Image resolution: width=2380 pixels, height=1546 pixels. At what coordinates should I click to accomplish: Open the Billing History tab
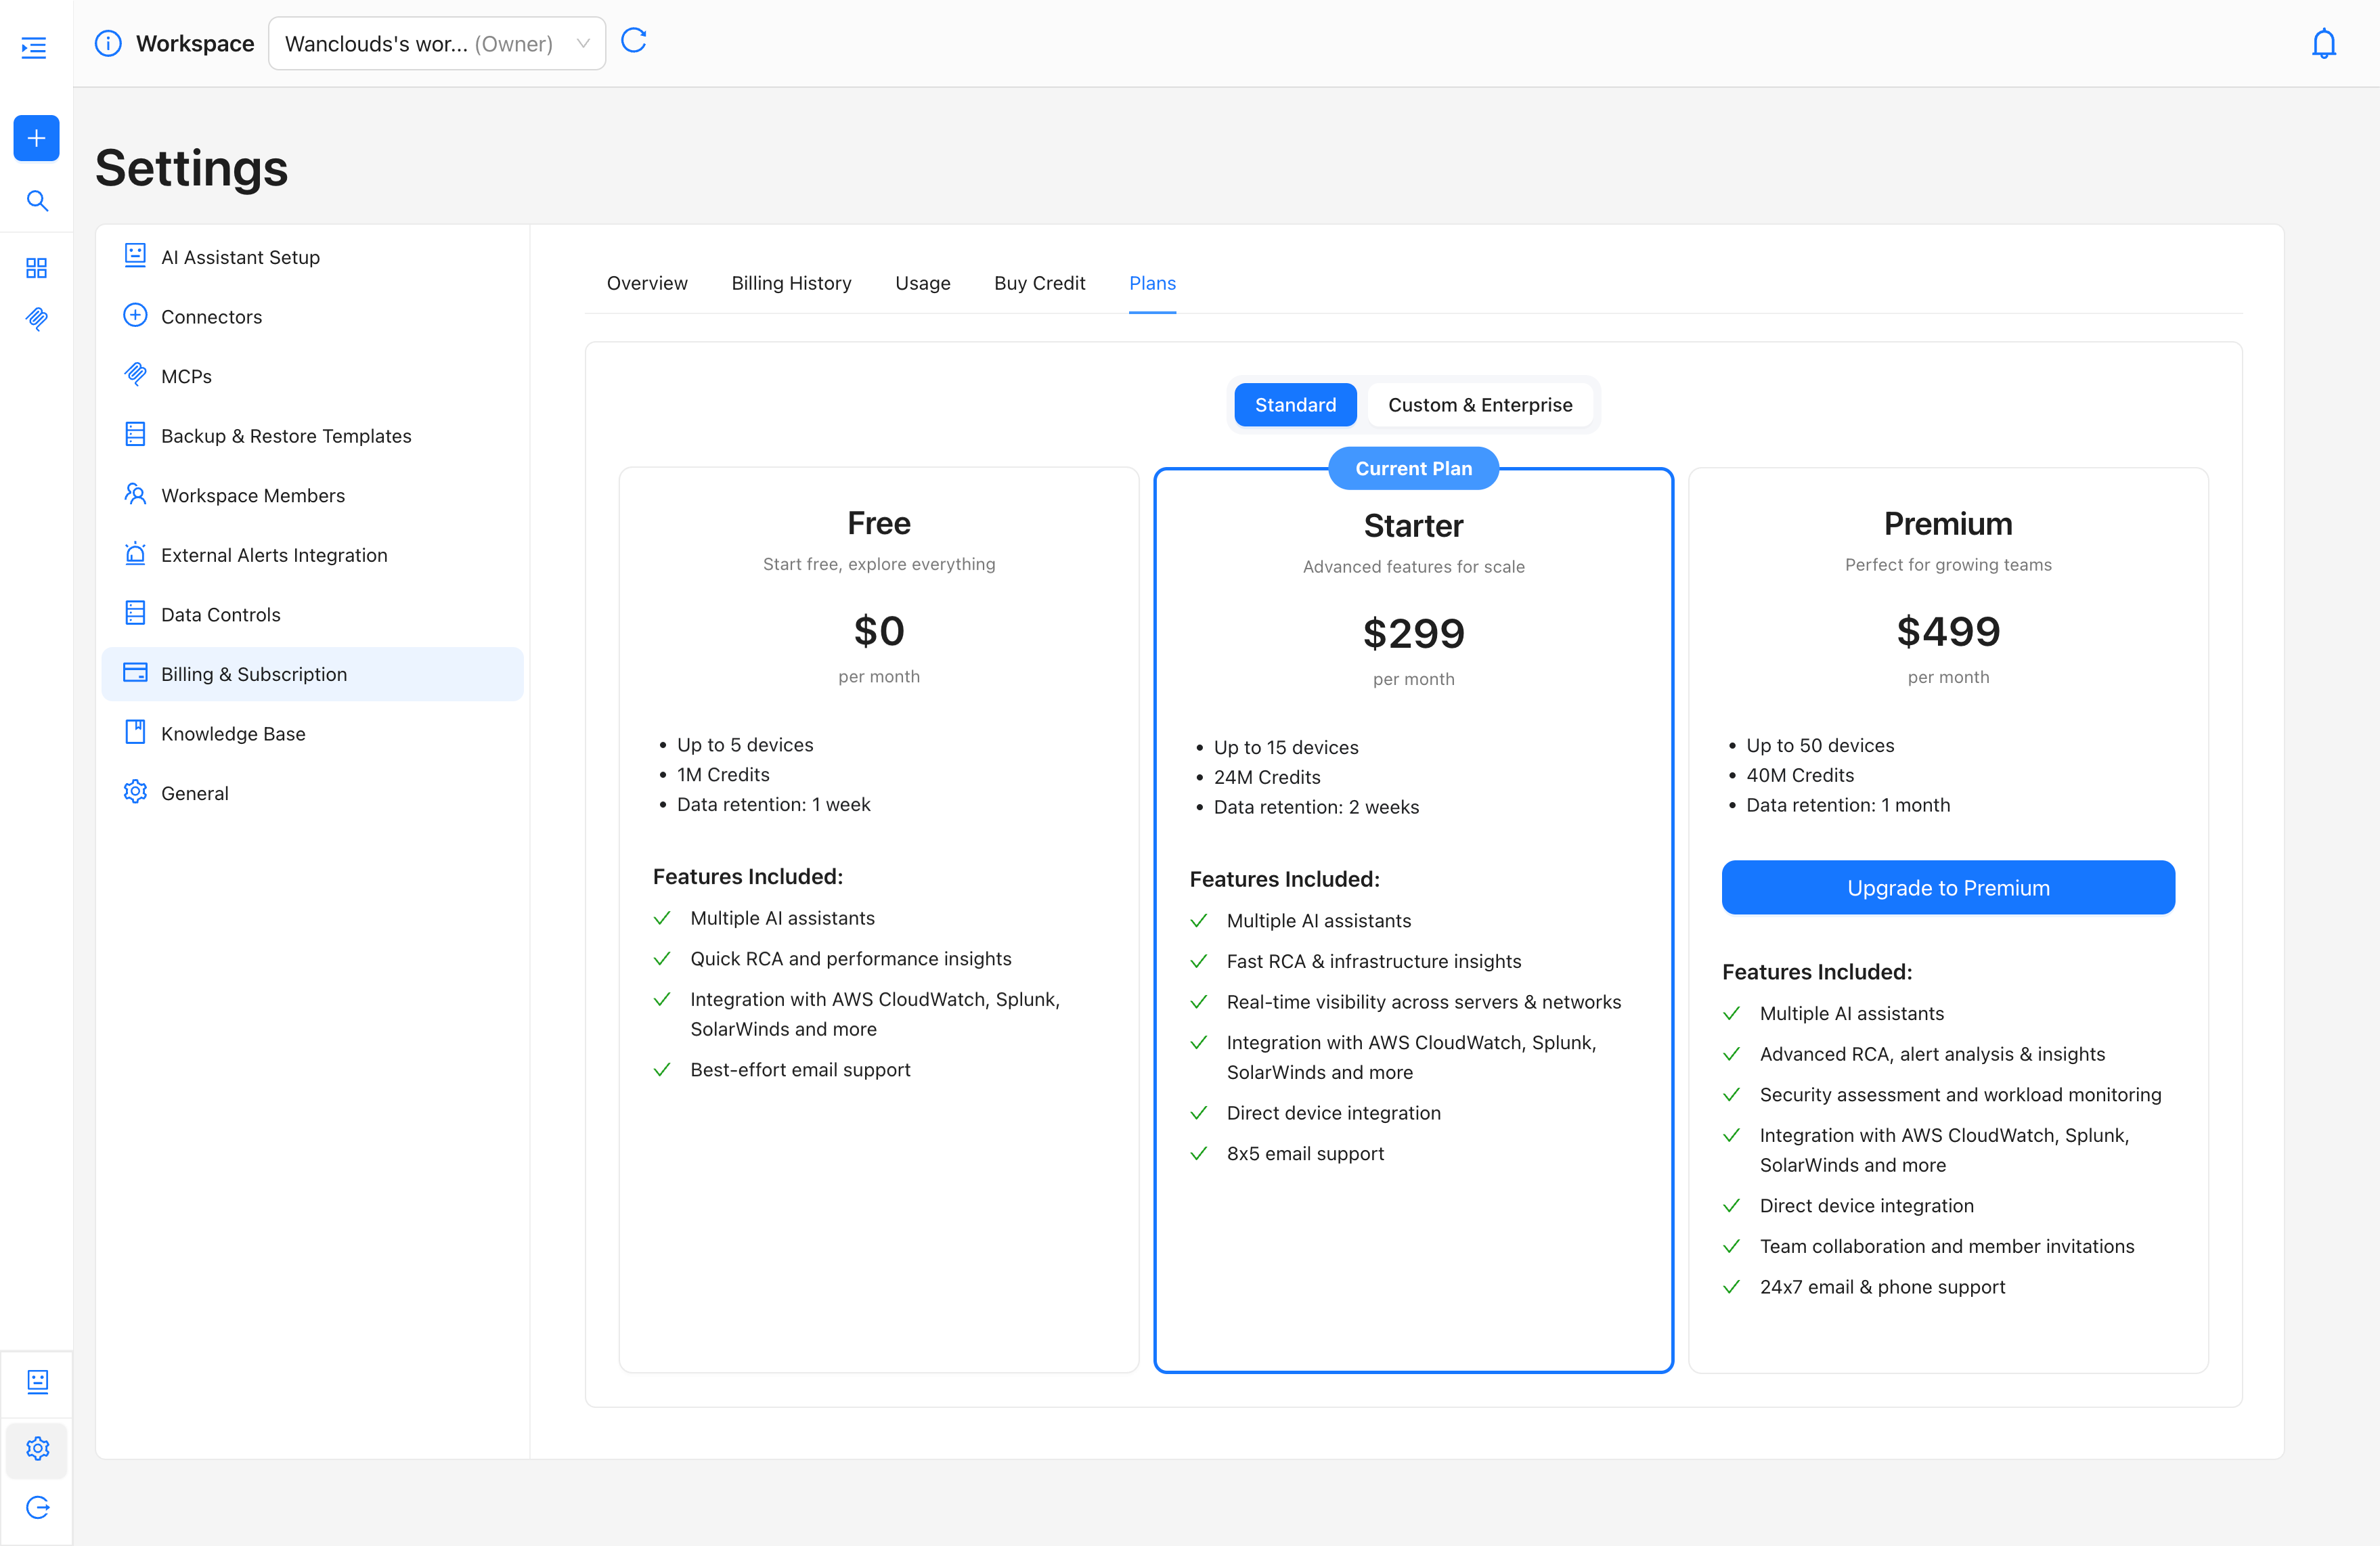coord(791,283)
